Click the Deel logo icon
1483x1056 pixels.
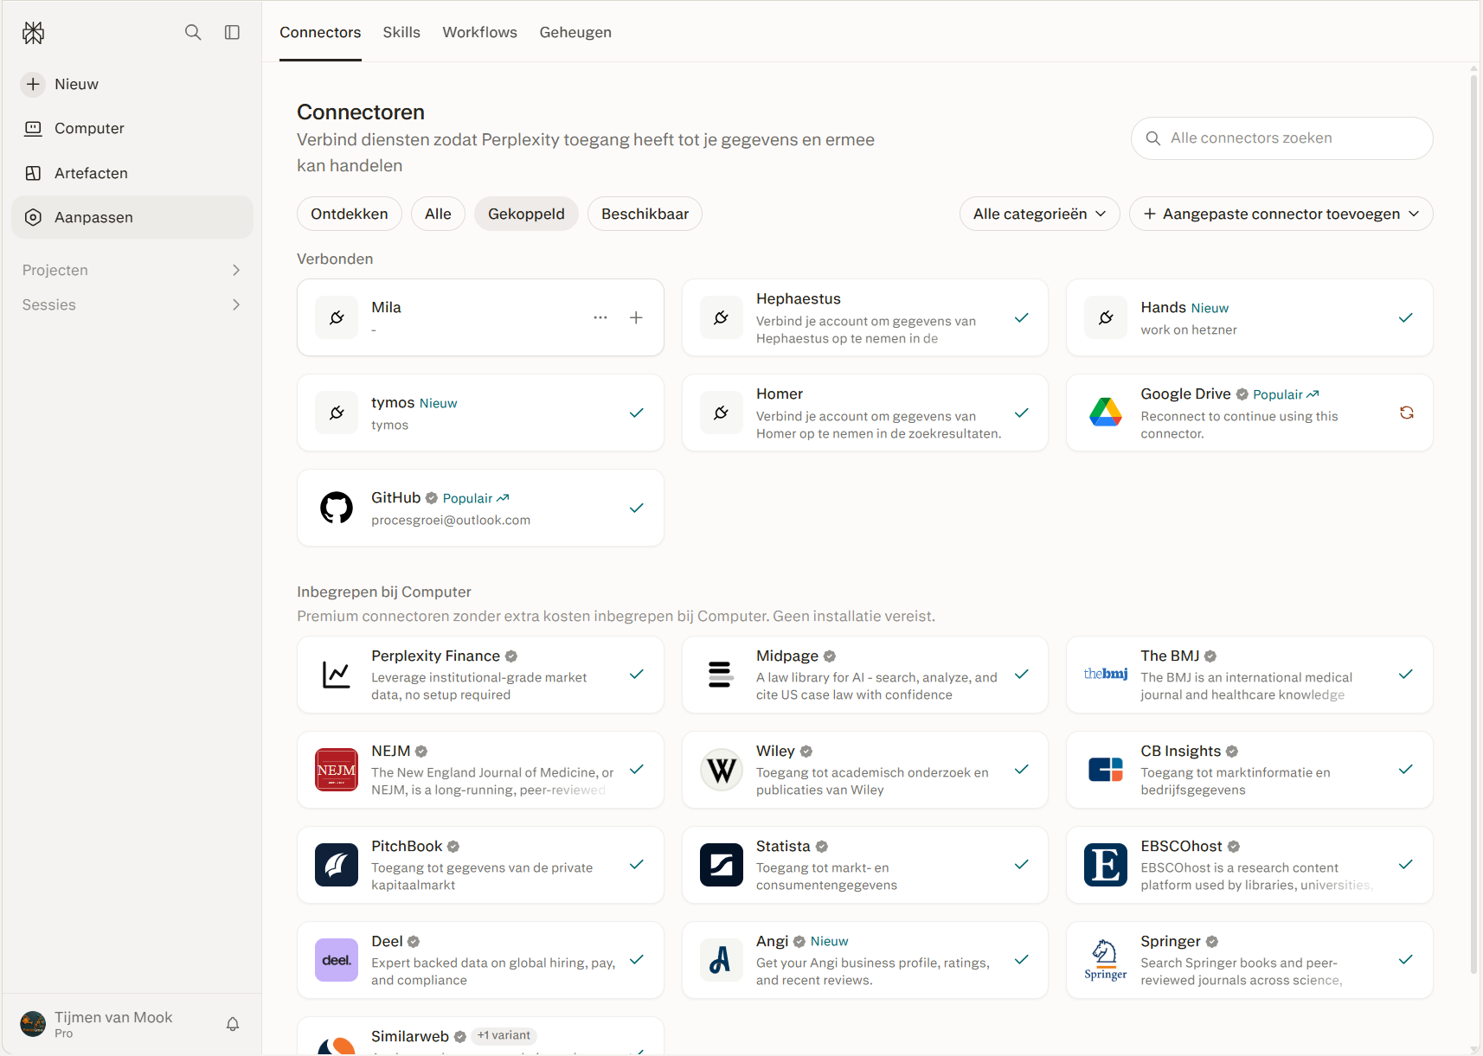coord(337,960)
